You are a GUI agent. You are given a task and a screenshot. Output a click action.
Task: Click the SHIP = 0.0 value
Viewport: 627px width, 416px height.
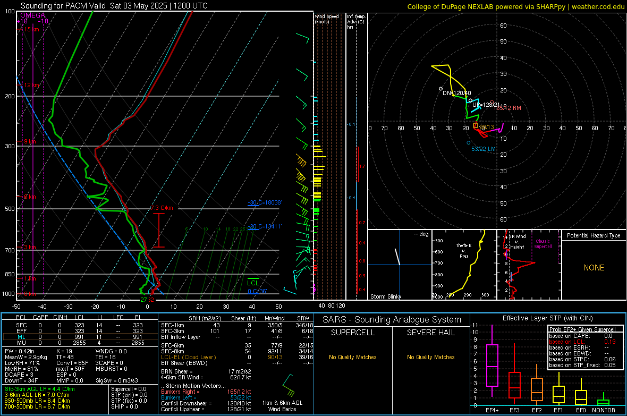click(124, 406)
